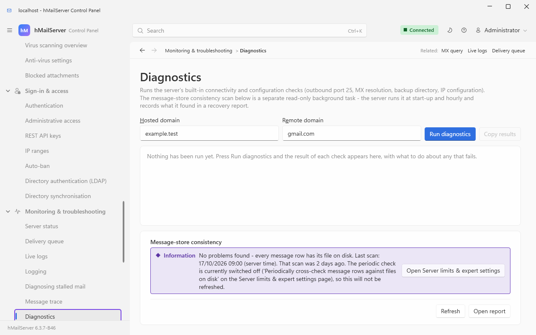
Task: Go back with the left arrow
Action: click(142, 50)
